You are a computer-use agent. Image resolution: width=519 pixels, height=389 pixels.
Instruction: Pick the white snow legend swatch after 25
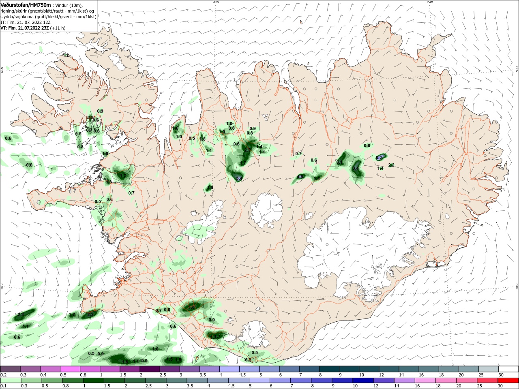coord(508,369)
